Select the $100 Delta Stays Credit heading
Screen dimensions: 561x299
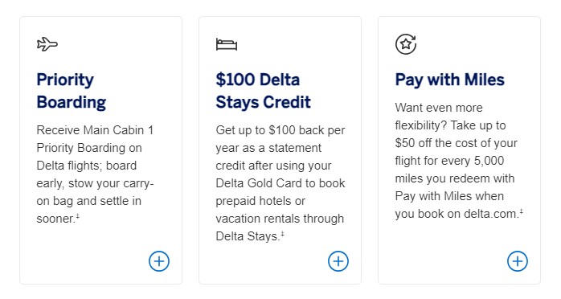click(x=264, y=91)
